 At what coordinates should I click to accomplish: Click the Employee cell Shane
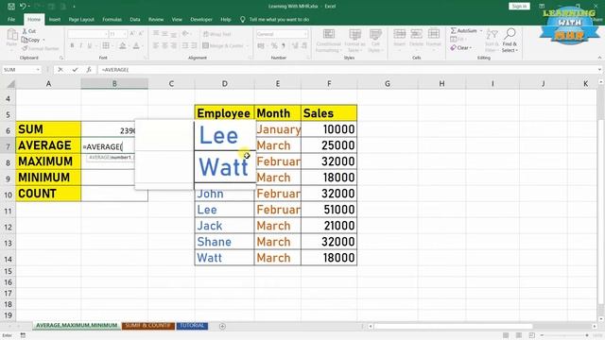(x=225, y=242)
